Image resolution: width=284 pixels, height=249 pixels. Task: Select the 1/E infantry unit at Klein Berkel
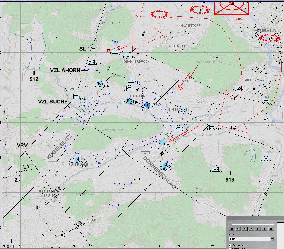[266, 101]
